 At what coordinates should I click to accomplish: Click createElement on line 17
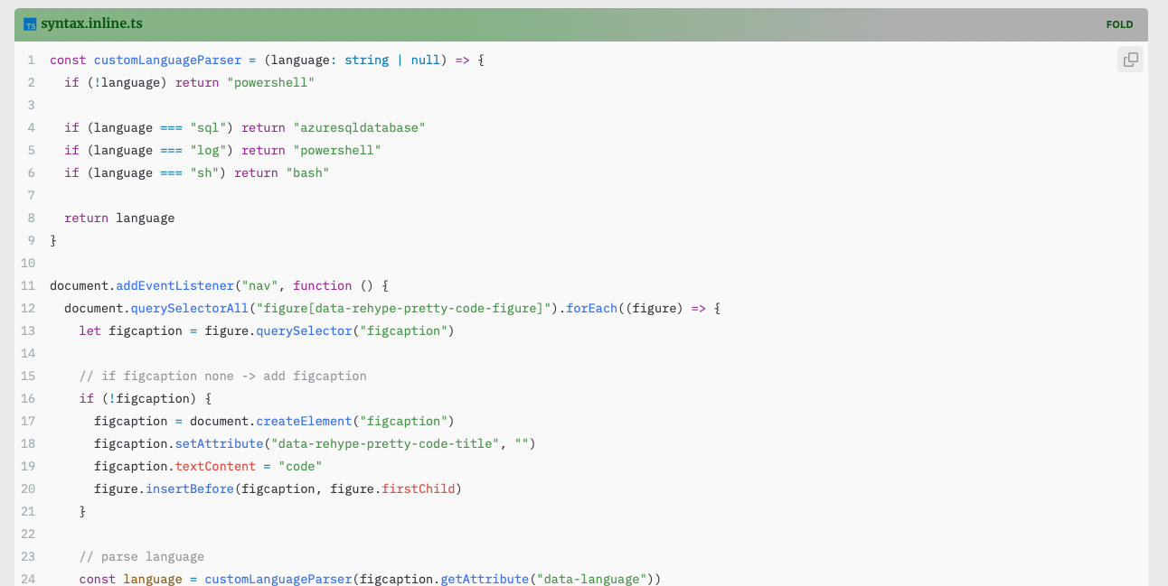(304, 422)
